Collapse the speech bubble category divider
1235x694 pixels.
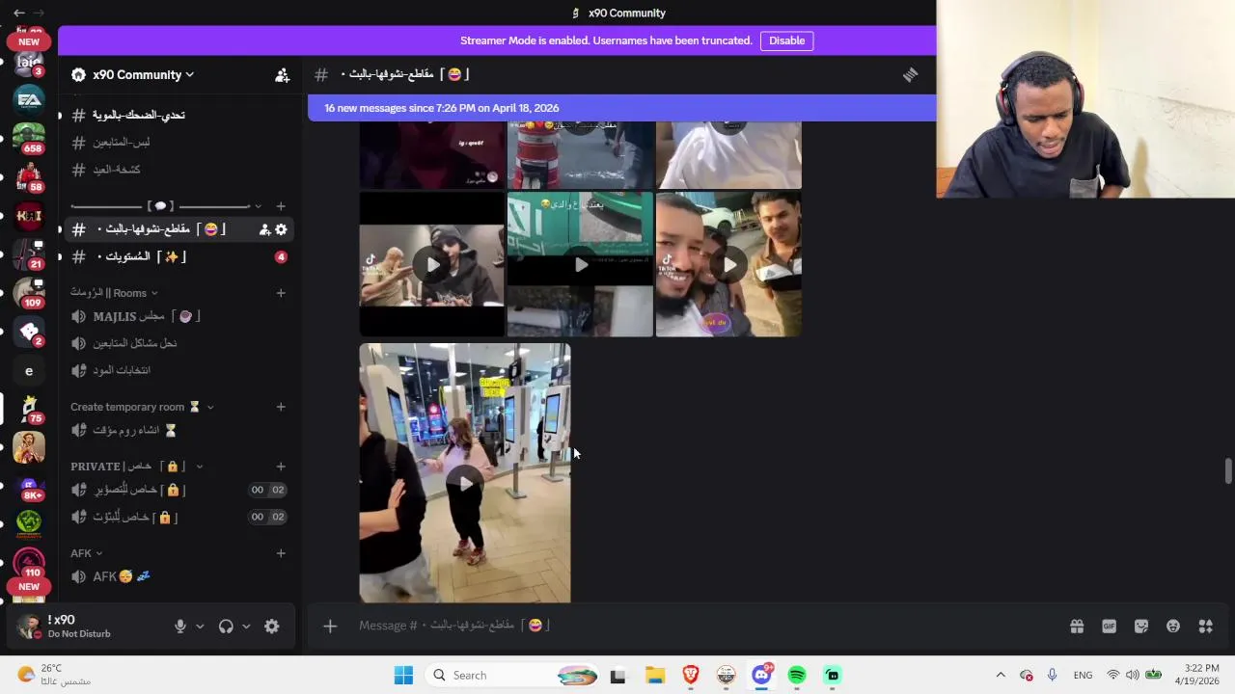pos(166,206)
